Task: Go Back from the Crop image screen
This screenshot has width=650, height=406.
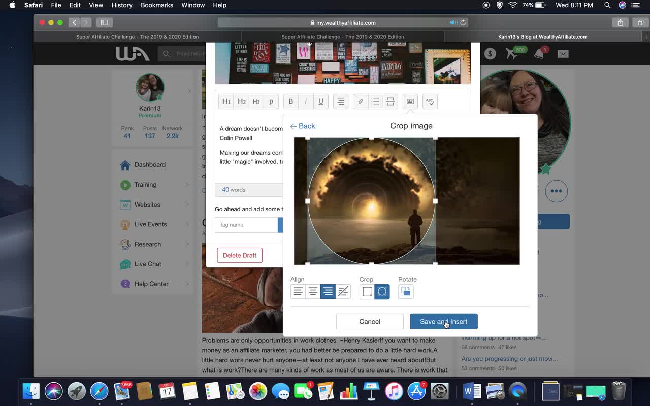Action: [x=303, y=126]
